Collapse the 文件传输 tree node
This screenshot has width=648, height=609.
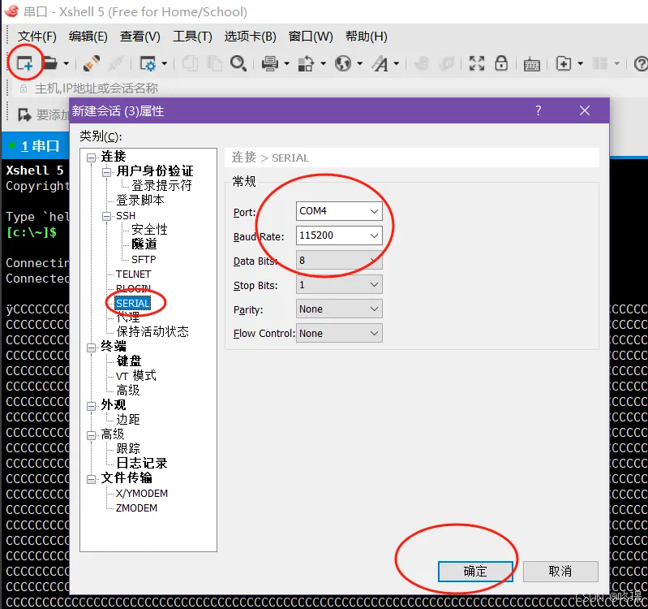pyautogui.click(x=91, y=479)
